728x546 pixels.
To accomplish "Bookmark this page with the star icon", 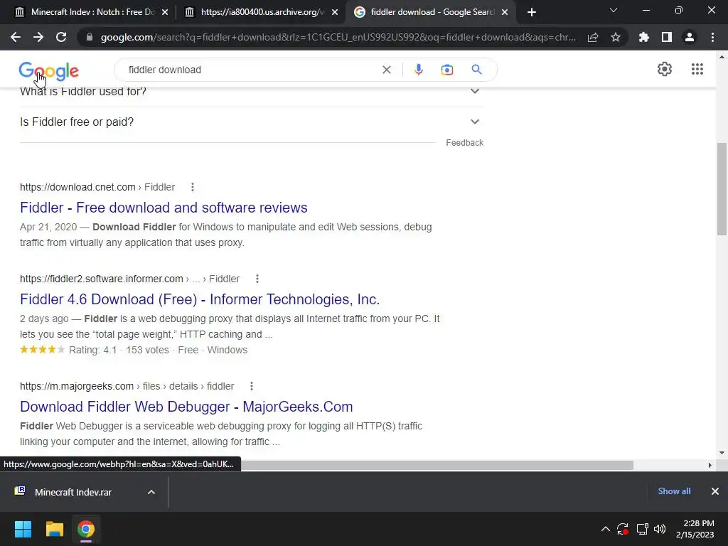I will [x=616, y=37].
